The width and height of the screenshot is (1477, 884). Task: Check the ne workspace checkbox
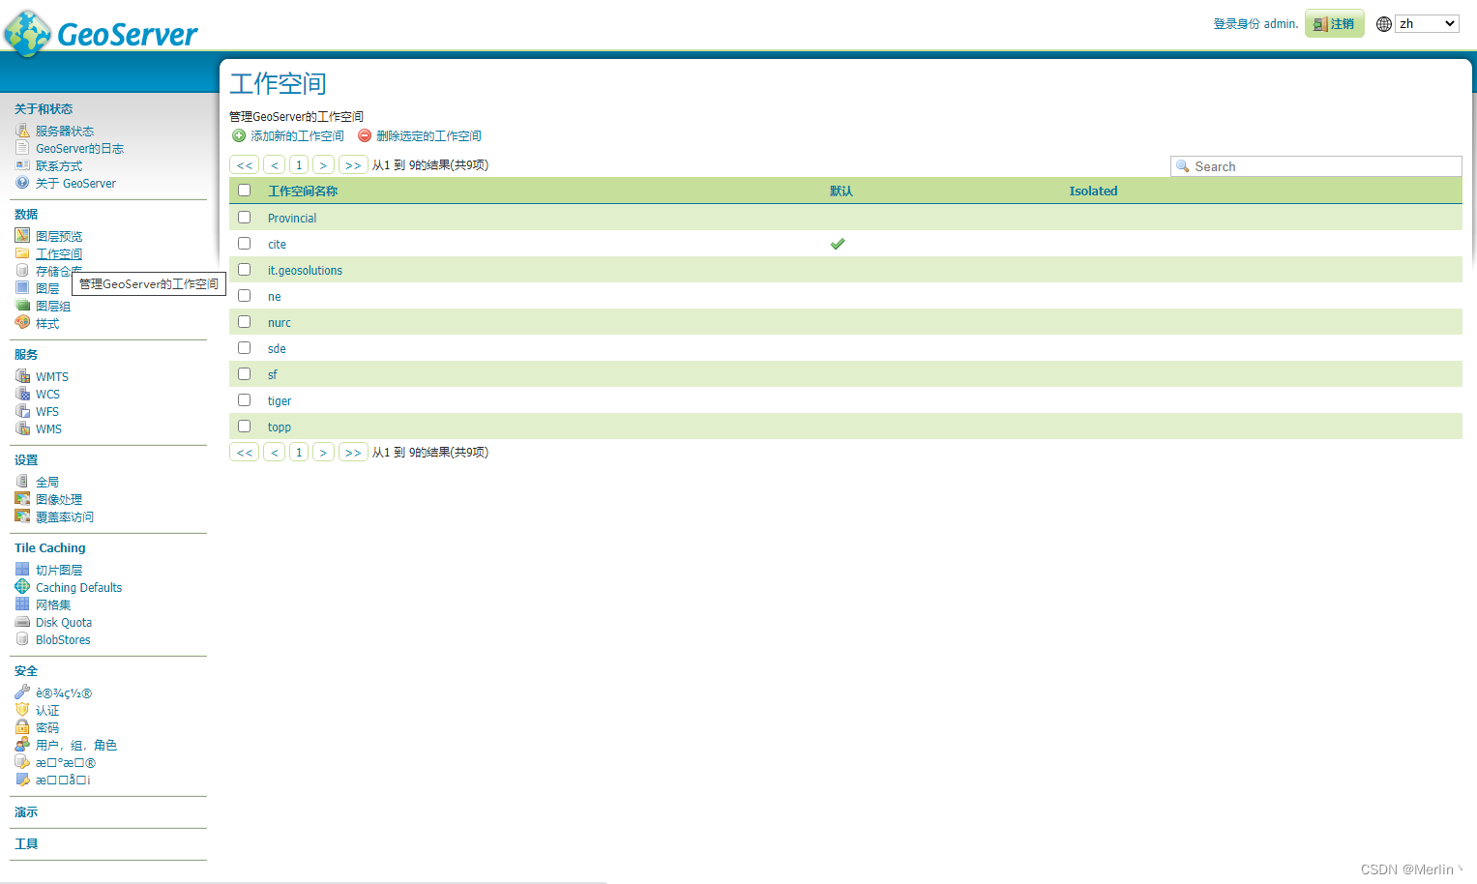[245, 296]
